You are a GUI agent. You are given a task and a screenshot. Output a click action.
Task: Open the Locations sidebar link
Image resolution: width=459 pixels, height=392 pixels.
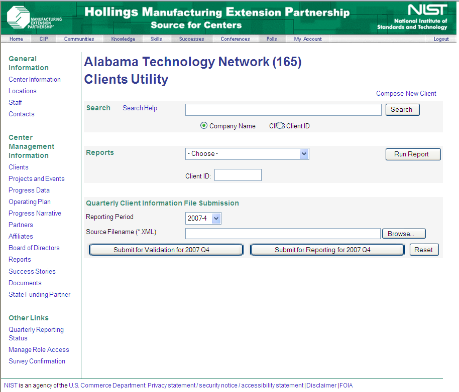coord(23,91)
